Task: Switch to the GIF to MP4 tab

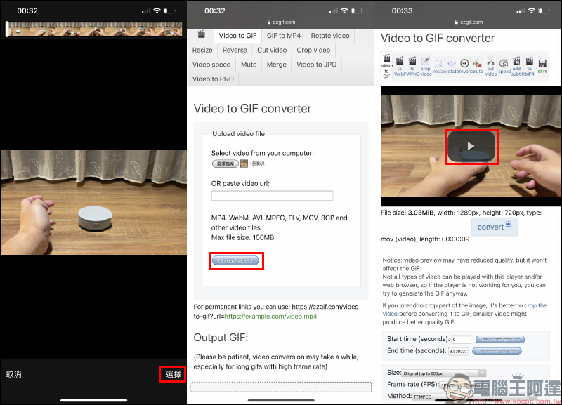Action: tap(284, 36)
